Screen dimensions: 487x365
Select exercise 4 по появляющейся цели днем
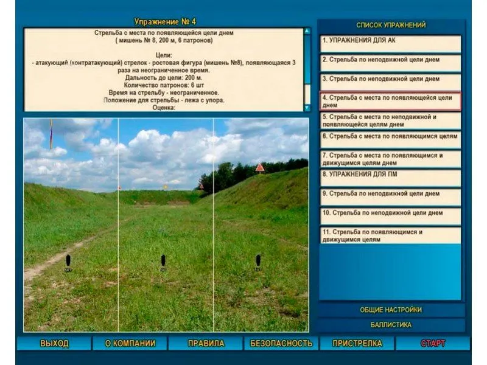coord(390,101)
